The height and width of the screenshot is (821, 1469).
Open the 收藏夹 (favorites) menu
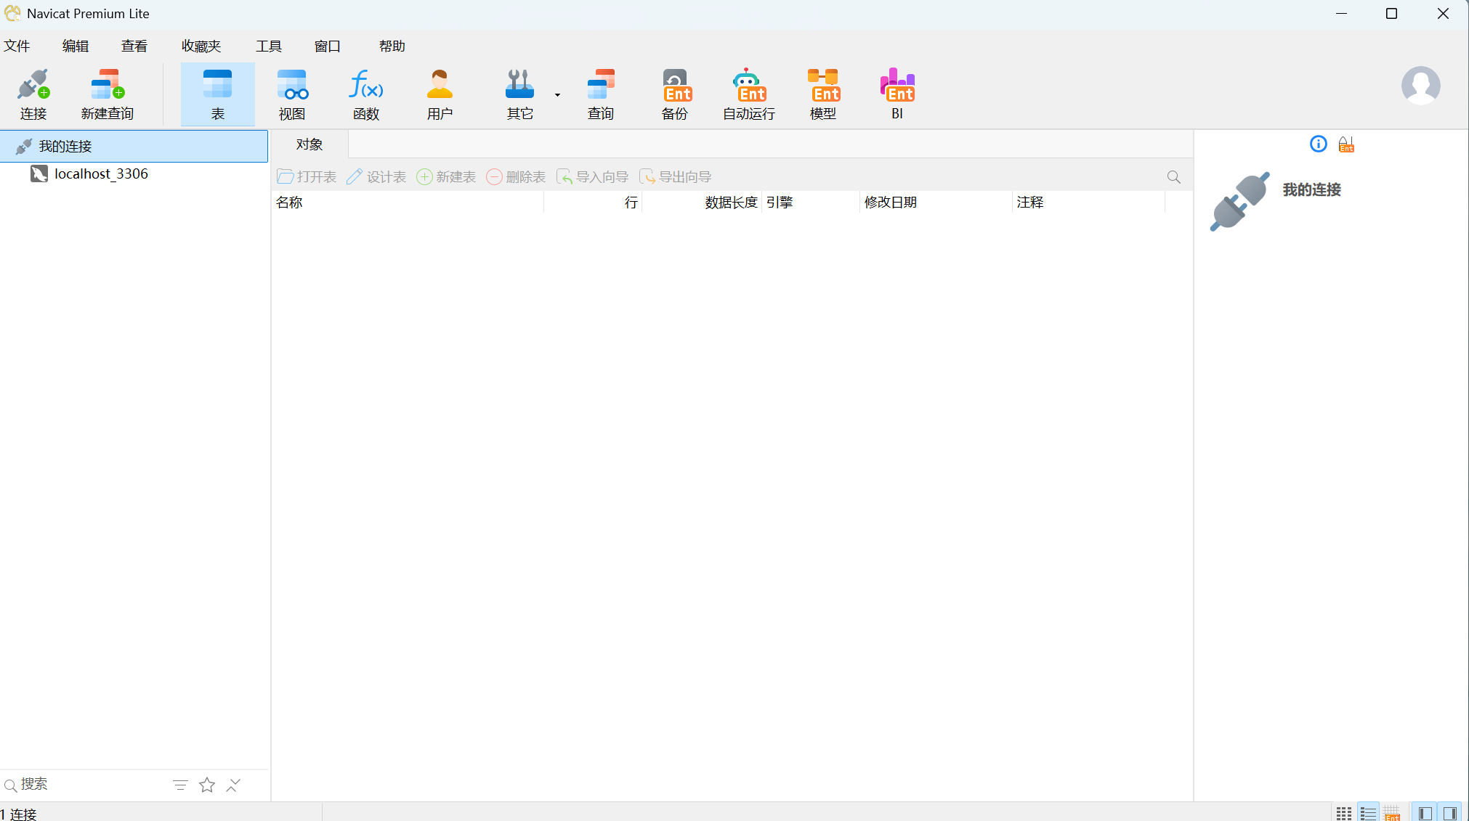[x=201, y=46]
